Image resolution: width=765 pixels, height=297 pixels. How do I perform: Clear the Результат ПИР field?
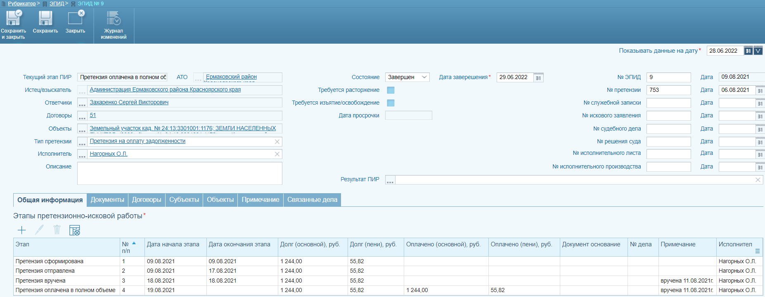coord(758,180)
